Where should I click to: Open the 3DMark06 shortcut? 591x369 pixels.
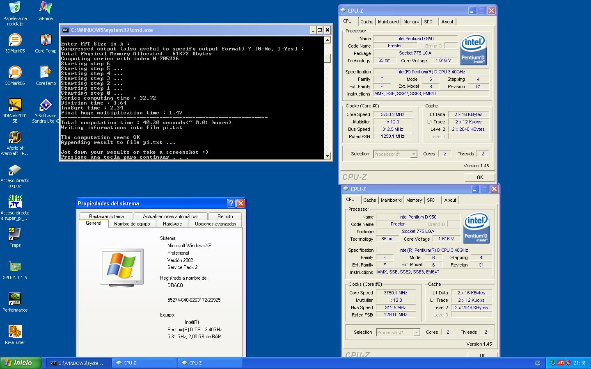coord(15,73)
